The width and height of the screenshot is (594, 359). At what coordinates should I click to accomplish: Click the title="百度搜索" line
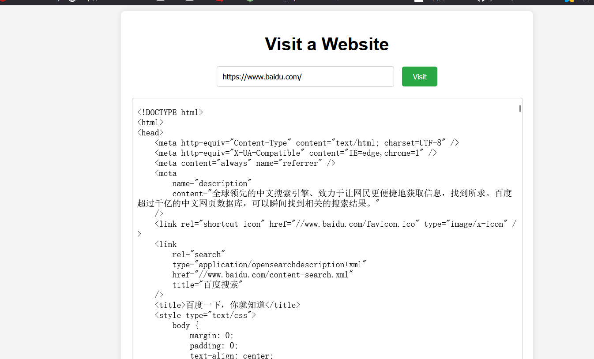208,285
